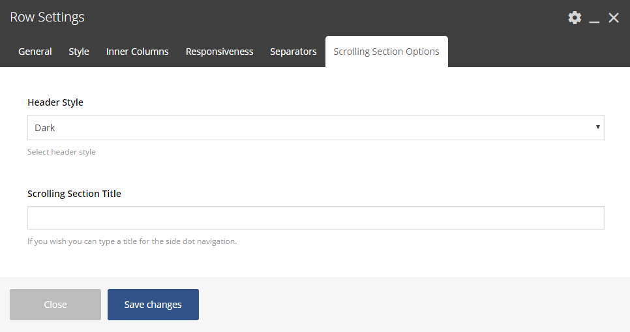Go to the Inner Columns tab
630x332 pixels.
pos(138,52)
